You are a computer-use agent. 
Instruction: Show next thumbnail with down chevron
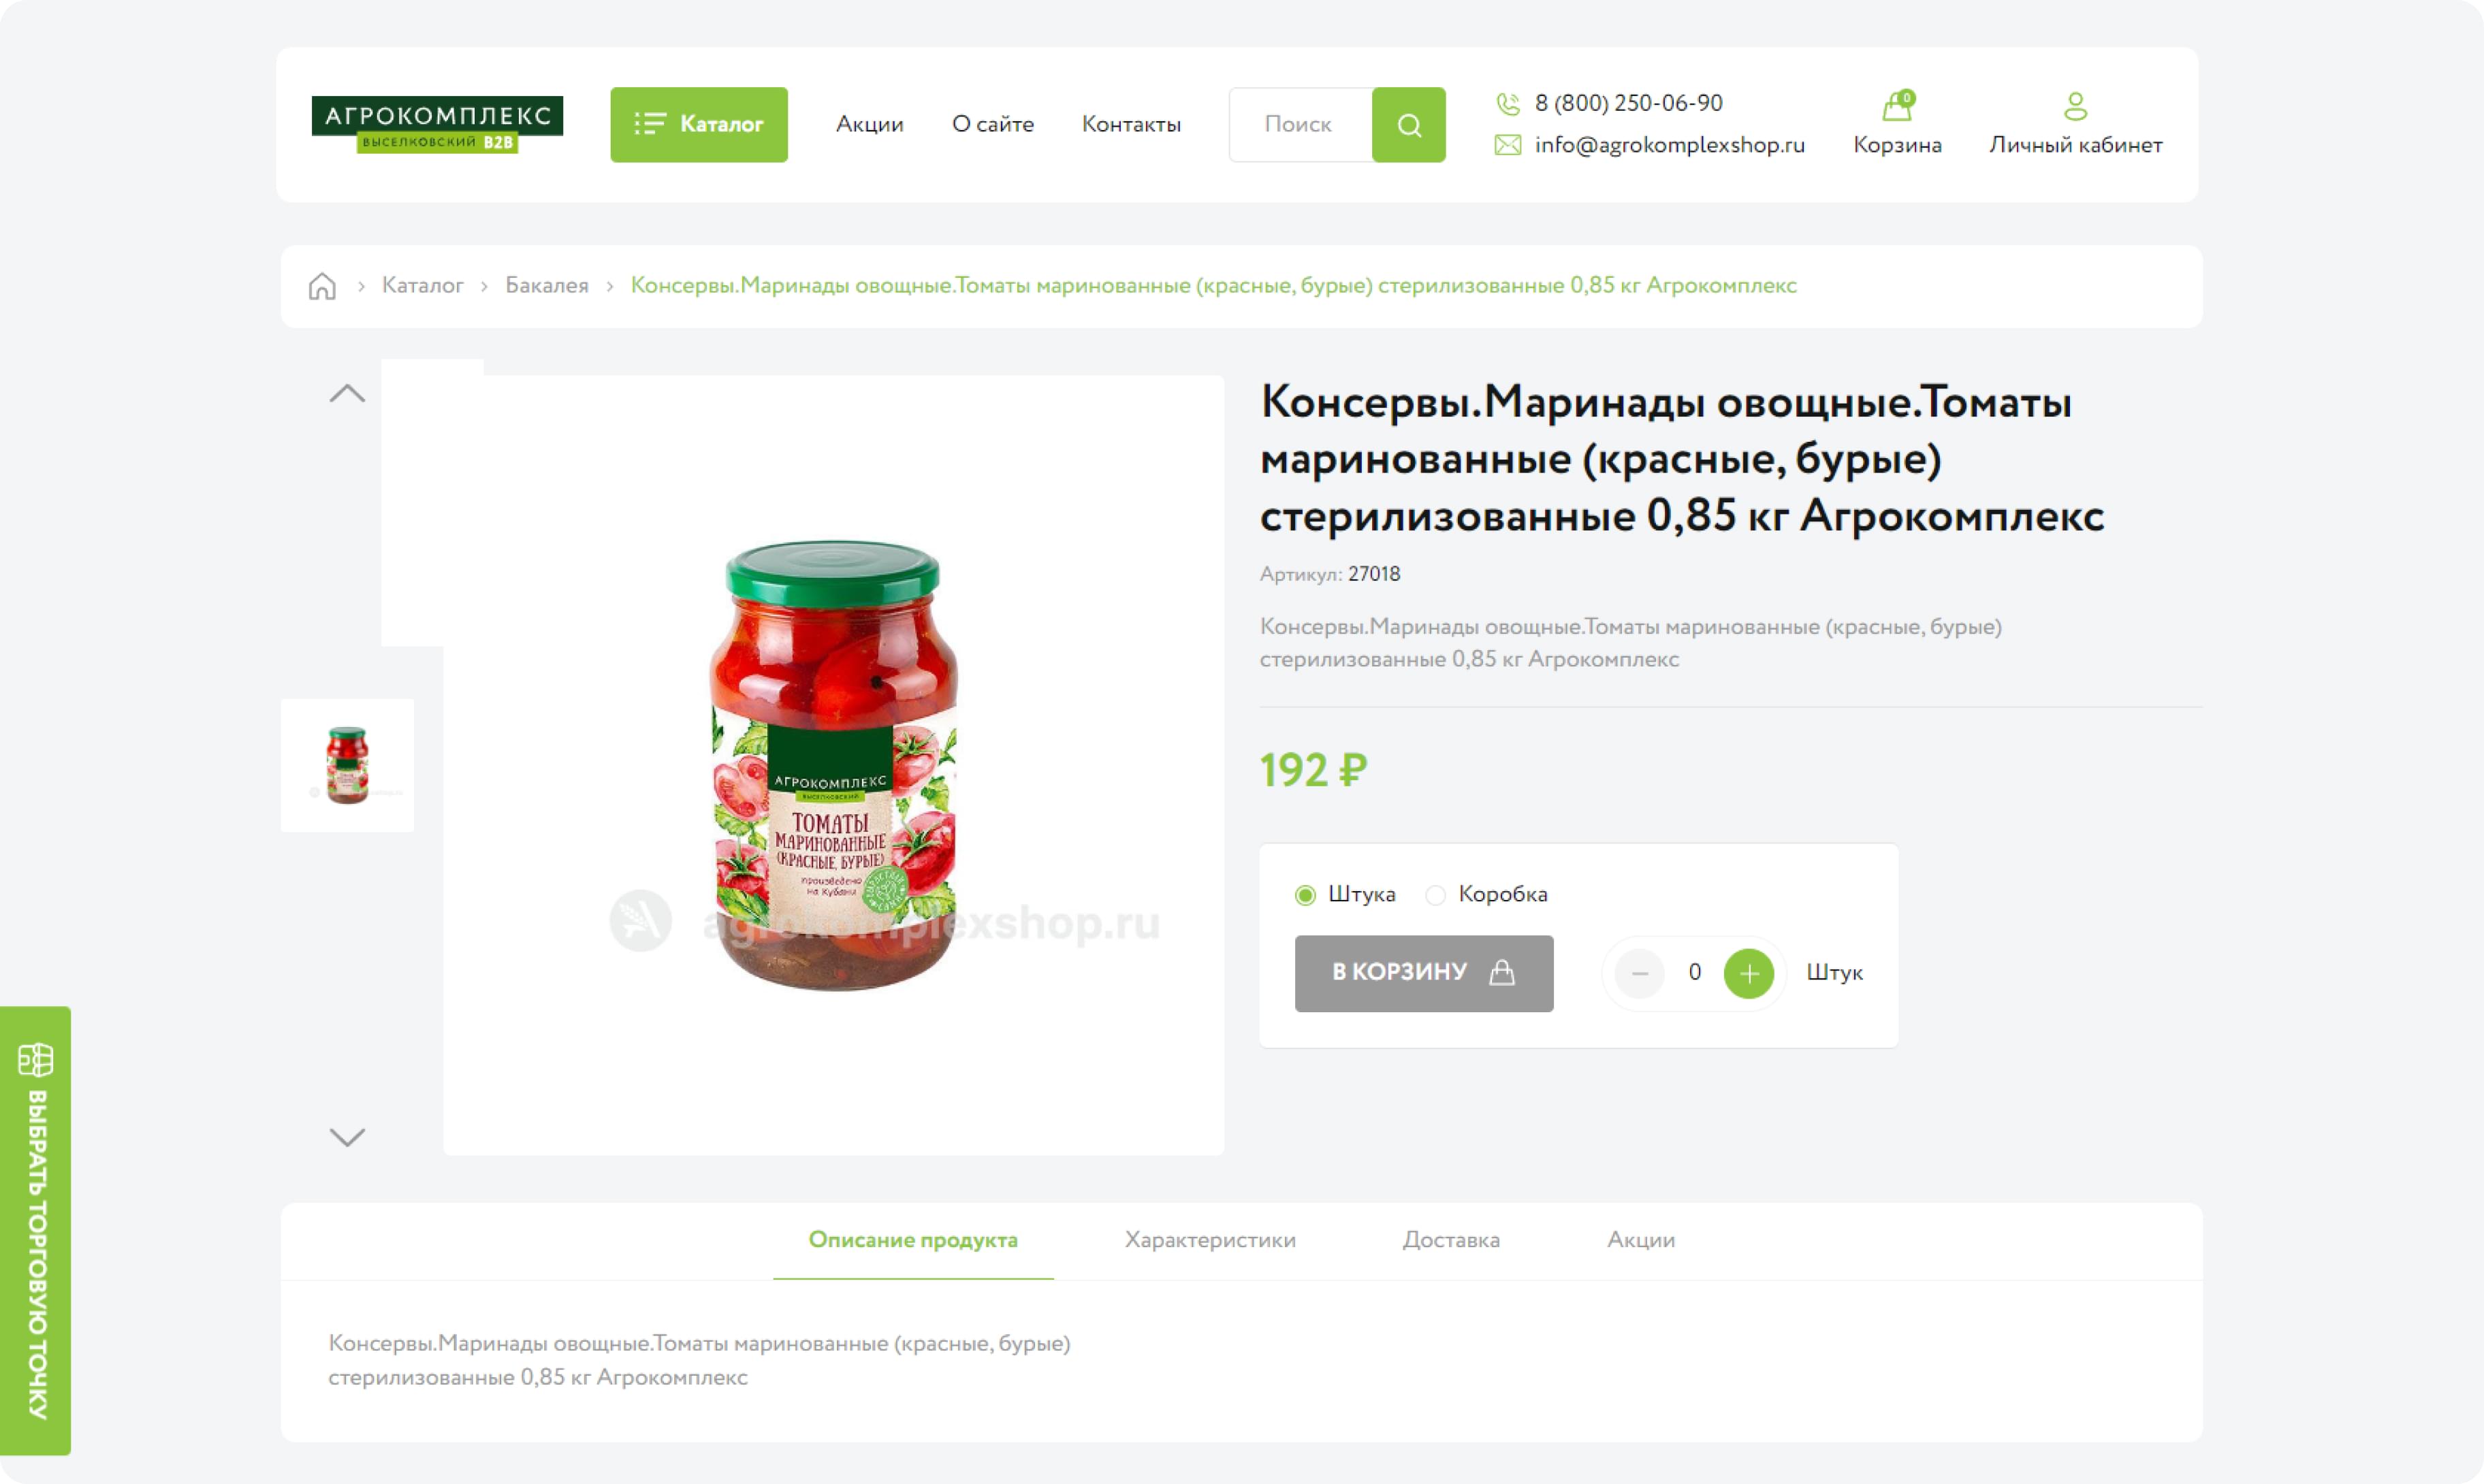347,1137
